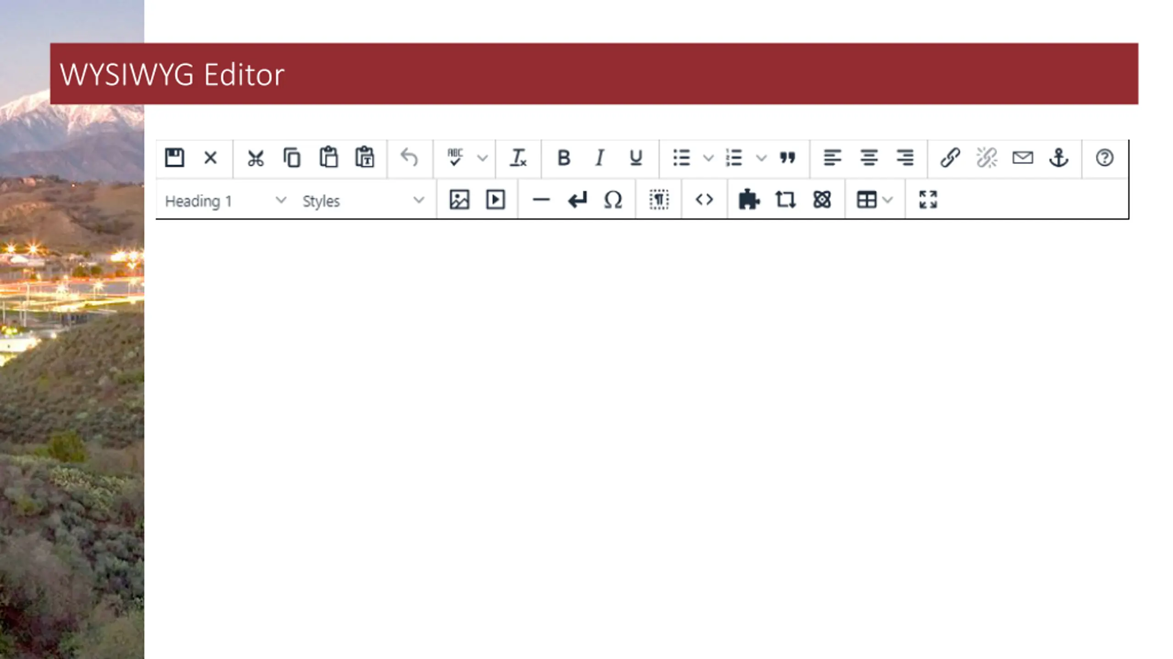Click the puzzle piece Insert Component icon
This screenshot has width=1173, height=659.
(x=749, y=200)
